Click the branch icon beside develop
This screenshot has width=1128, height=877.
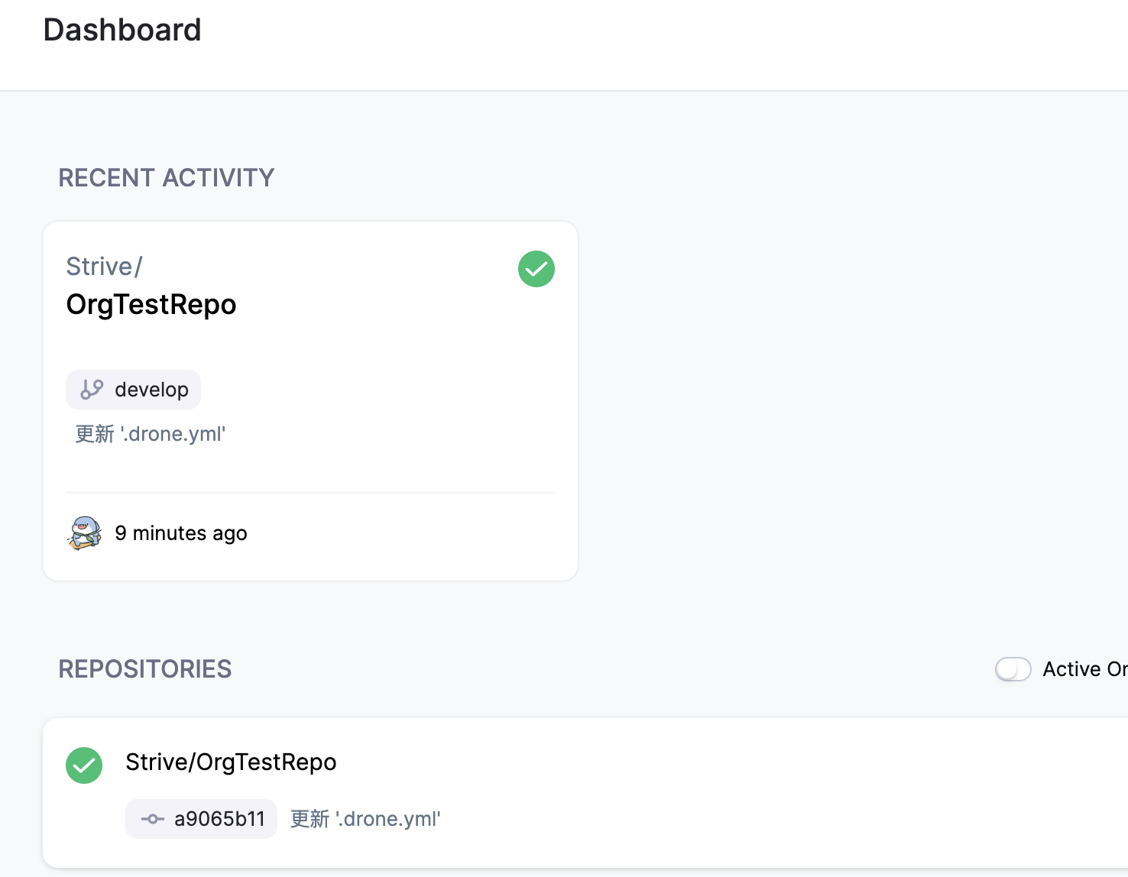pos(92,390)
